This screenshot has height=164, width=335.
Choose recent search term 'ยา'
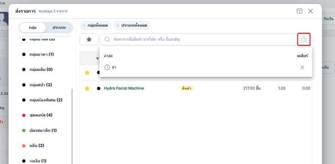coord(114,67)
